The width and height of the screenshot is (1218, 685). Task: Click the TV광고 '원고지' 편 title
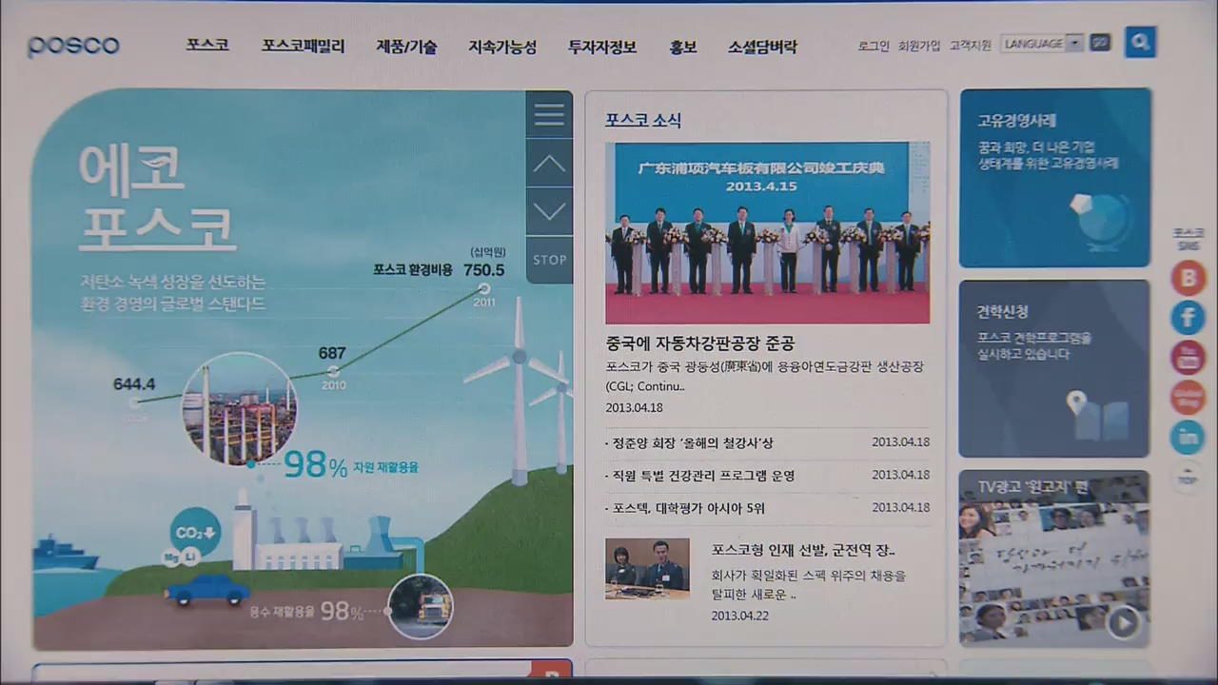coord(1032,487)
